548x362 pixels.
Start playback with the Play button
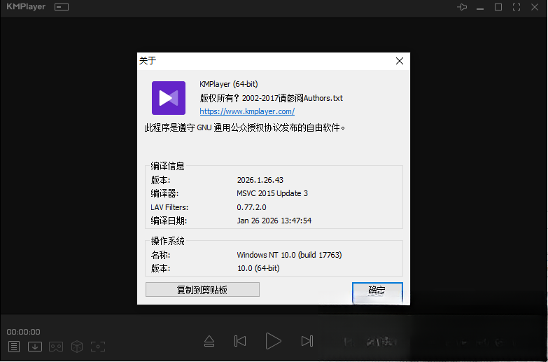pos(274,341)
